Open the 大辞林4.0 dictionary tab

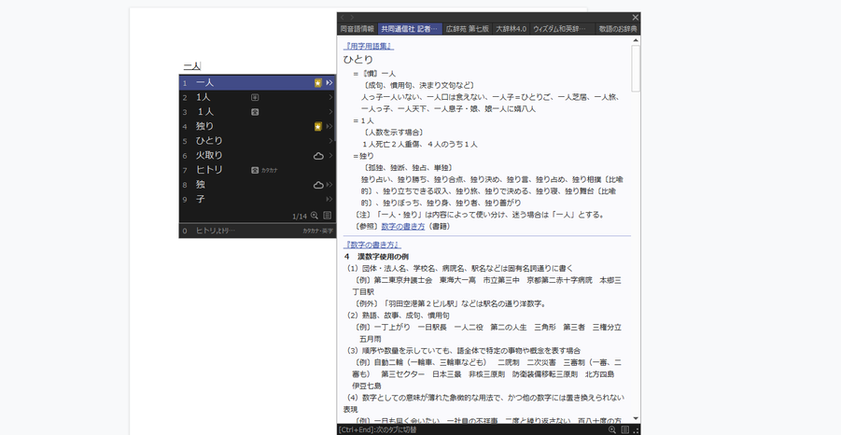[511, 29]
